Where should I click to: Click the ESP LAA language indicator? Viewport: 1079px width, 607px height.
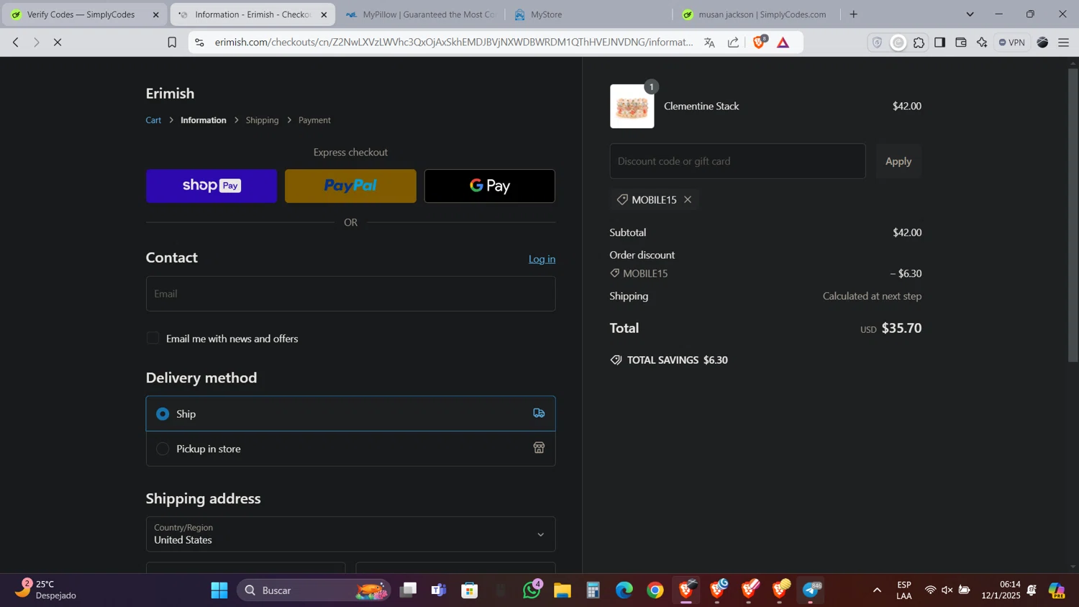click(904, 590)
